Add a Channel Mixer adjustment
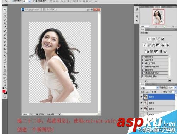 pos(167,45)
